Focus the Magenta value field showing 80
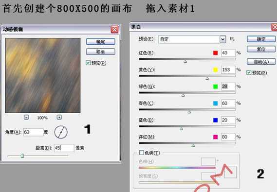This screenshot has height=192, width=277. [228, 137]
